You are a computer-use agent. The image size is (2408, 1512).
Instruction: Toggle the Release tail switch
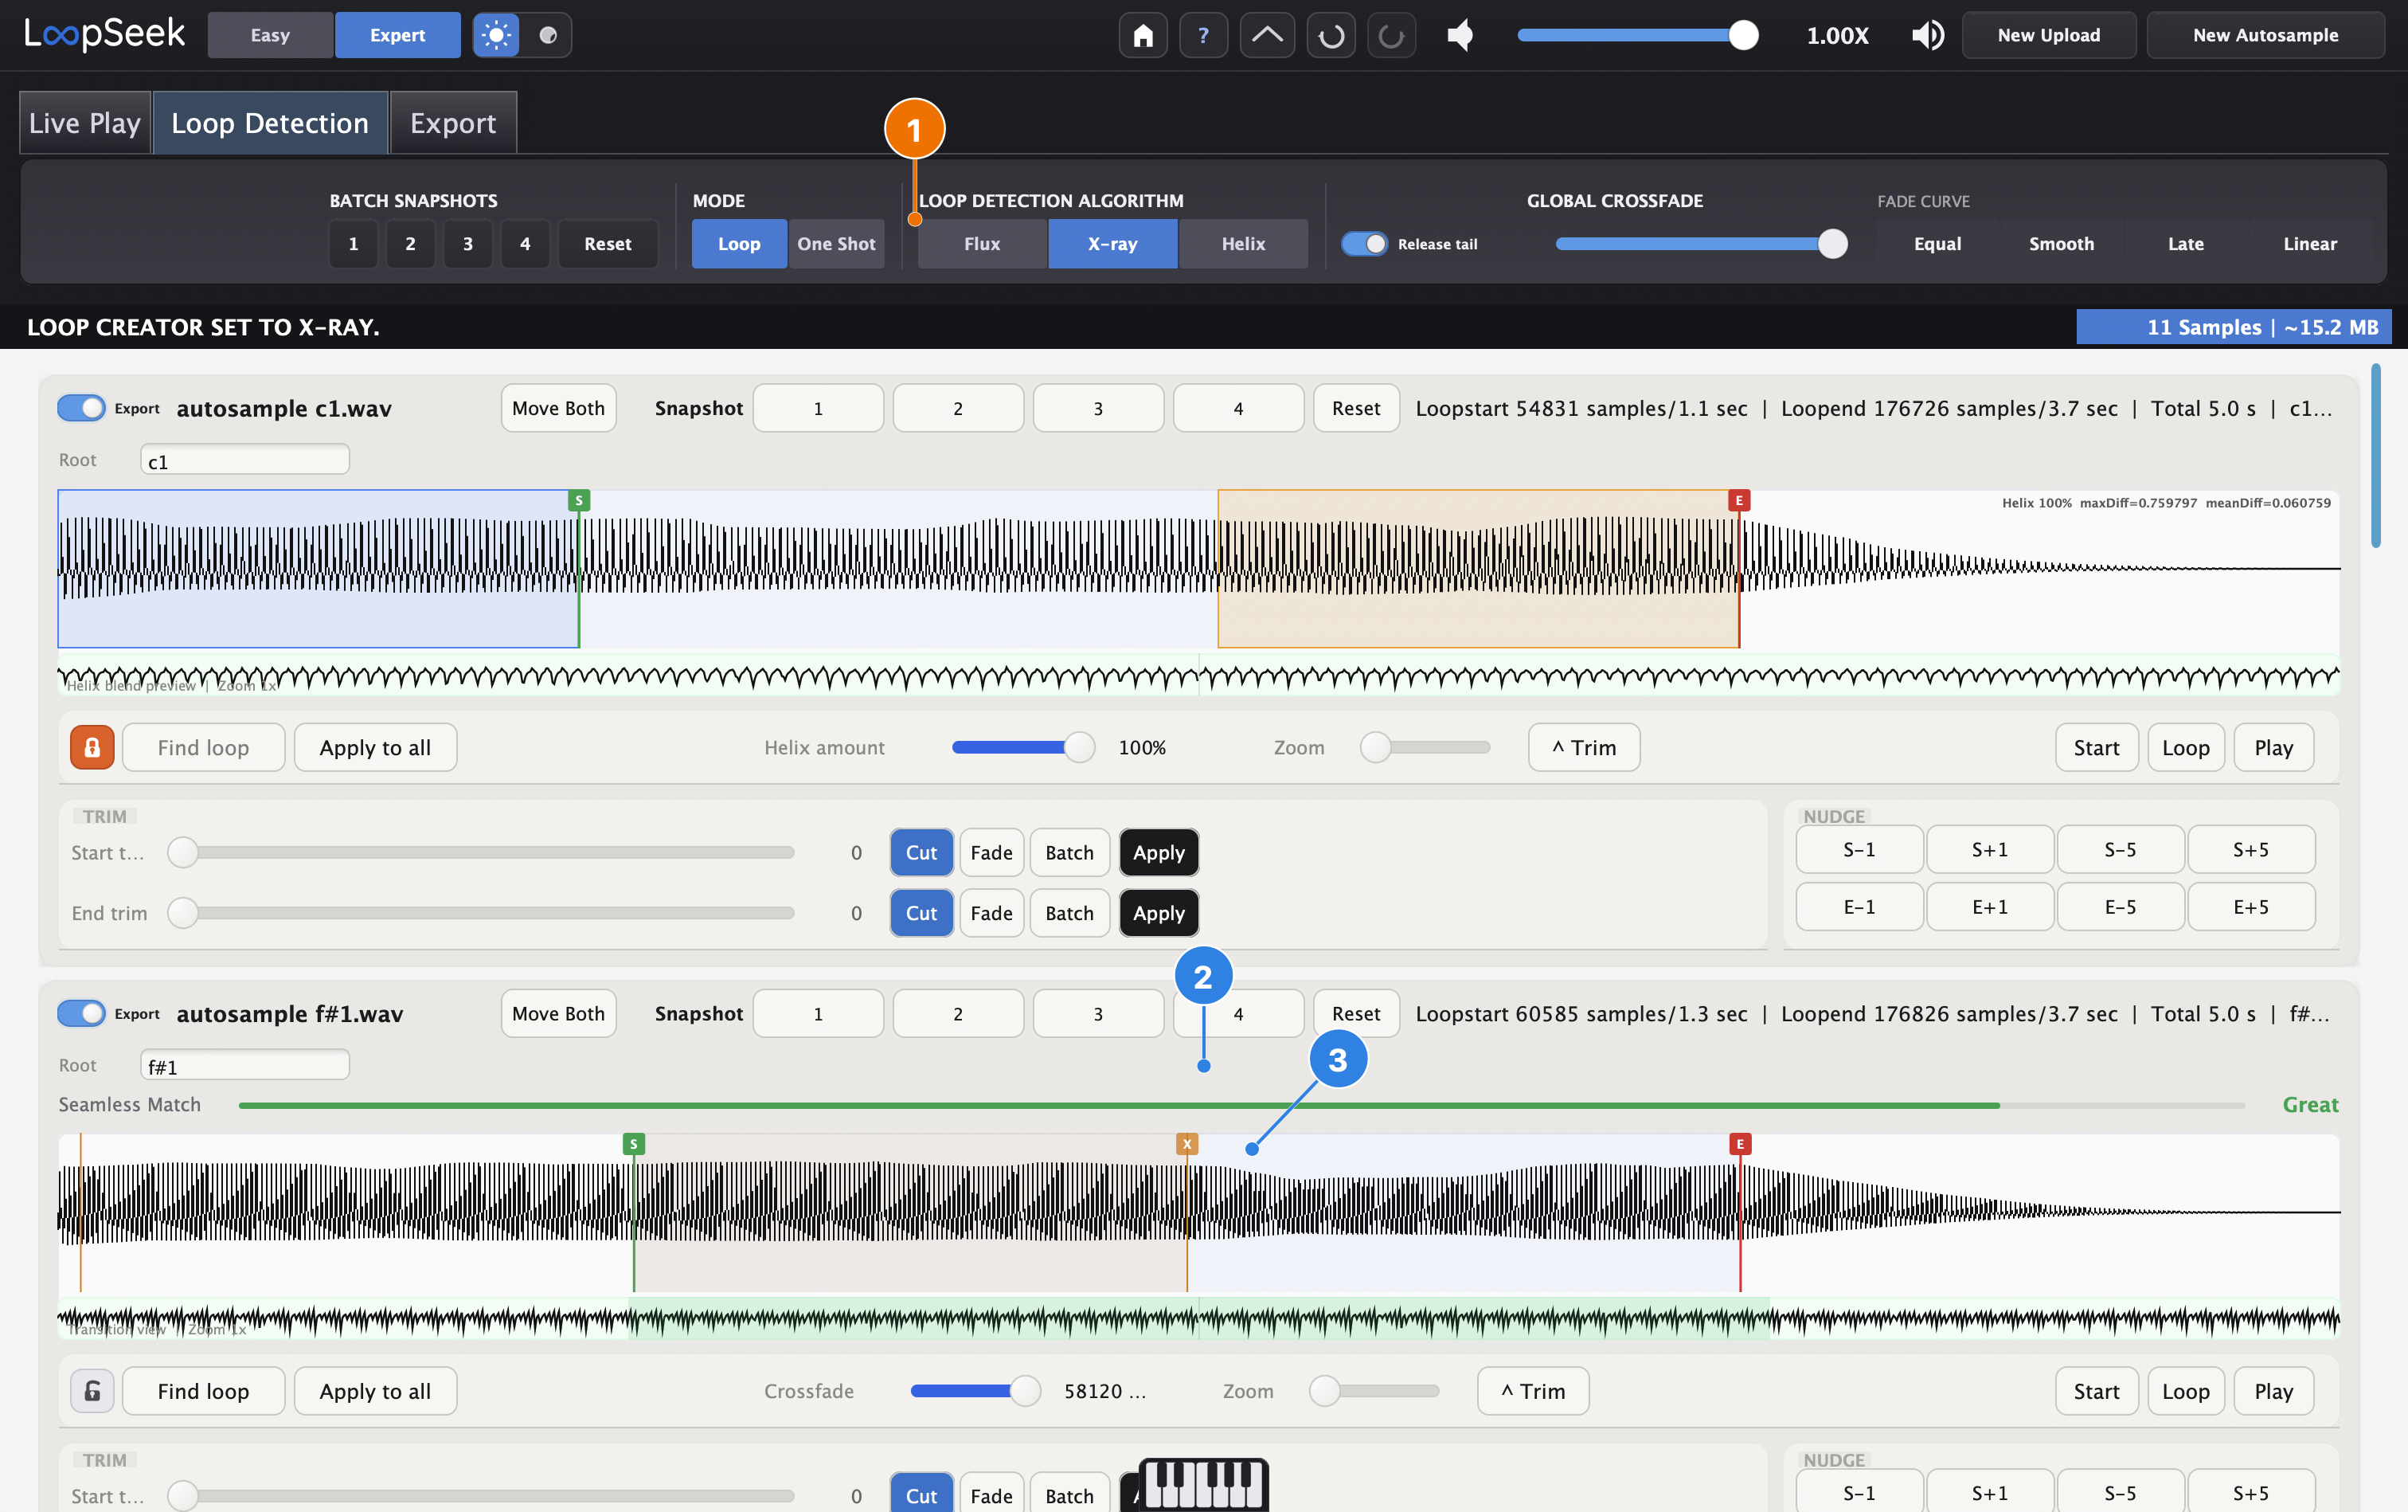(x=1363, y=243)
